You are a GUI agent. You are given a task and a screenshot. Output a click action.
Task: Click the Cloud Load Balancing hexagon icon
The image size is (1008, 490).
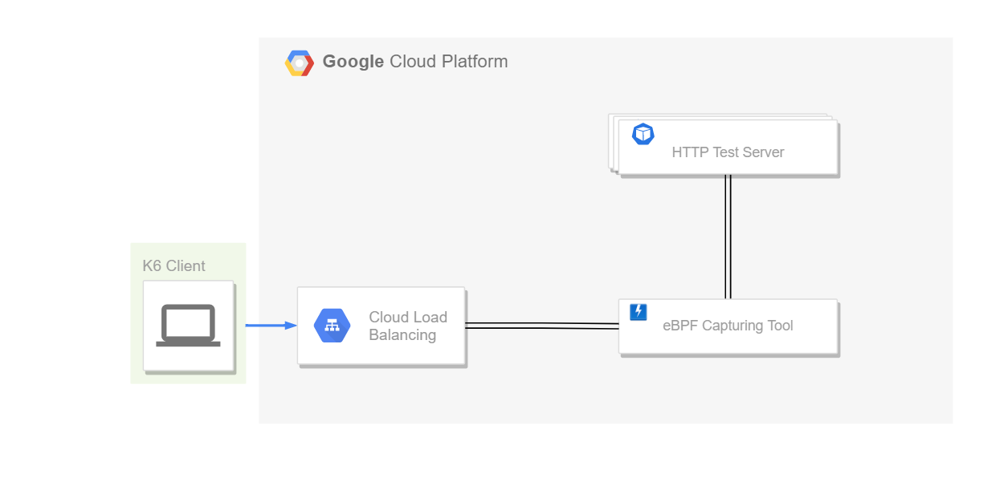(332, 326)
